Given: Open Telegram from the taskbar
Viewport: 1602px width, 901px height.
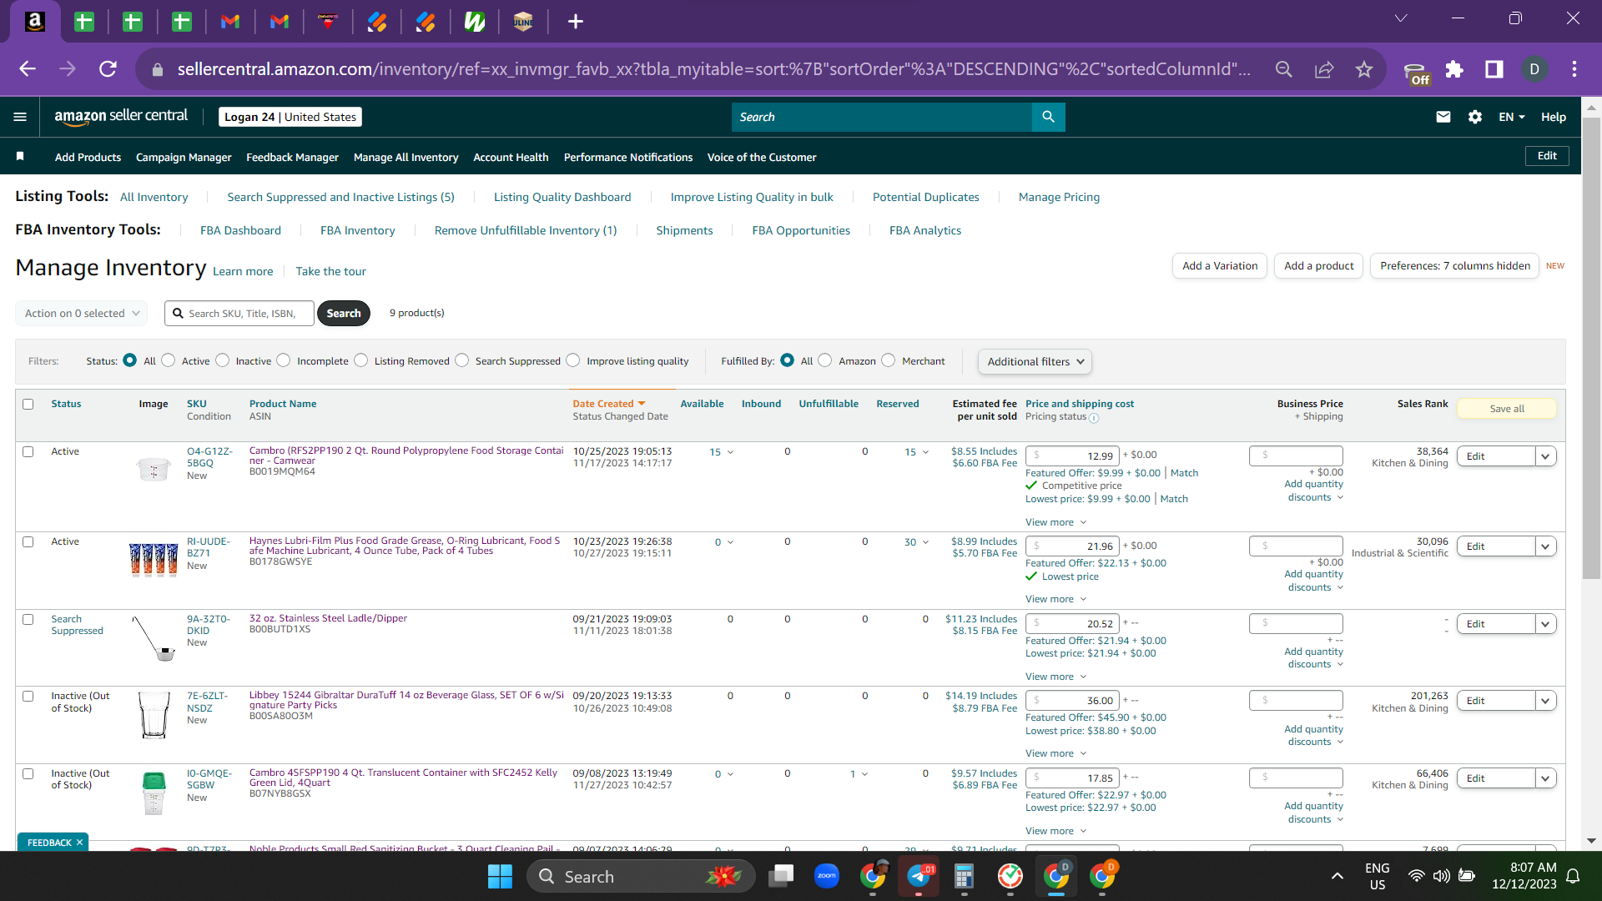Looking at the screenshot, I should coord(919,876).
